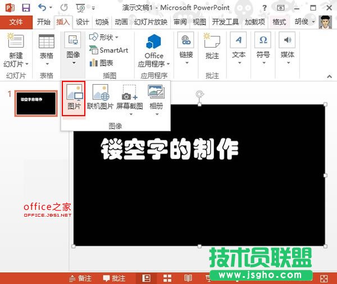Save the presentation using the floppy disk icon
Screen dimensions: 337x284
[26, 8]
